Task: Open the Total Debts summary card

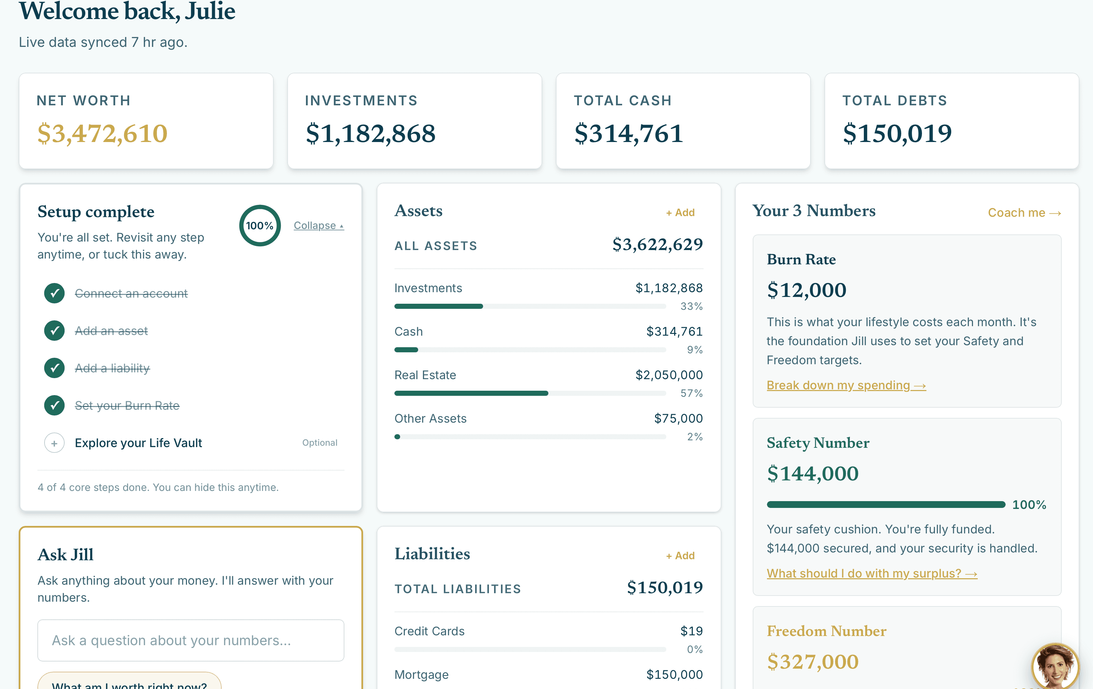Action: point(951,121)
